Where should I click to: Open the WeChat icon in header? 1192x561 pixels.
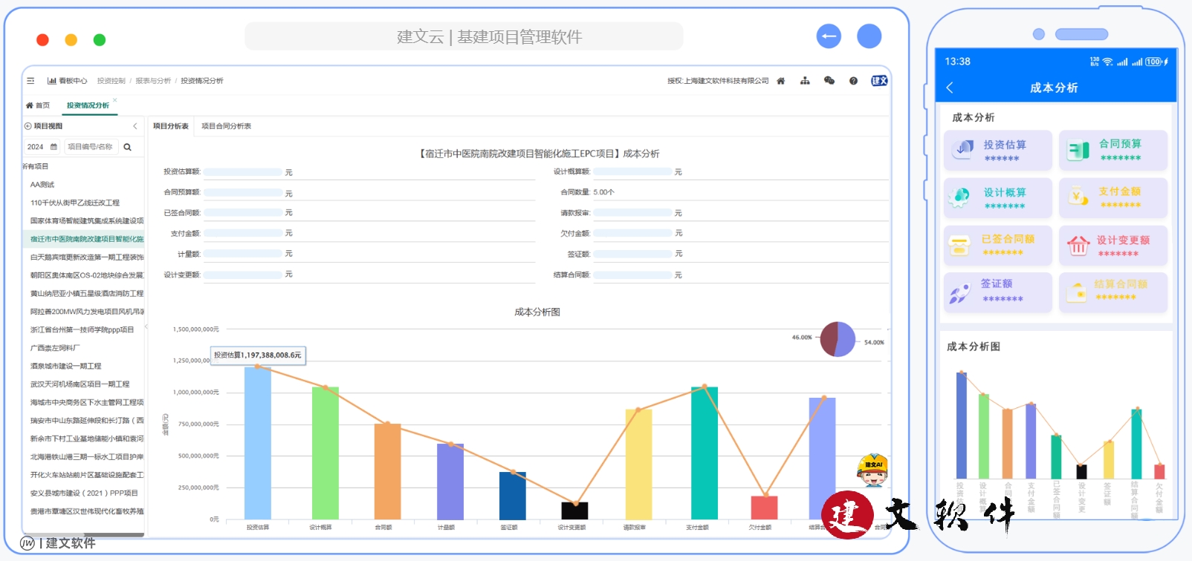pyautogui.click(x=829, y=81)
